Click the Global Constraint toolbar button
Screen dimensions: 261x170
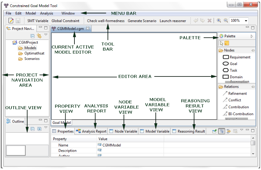click(x=66, y=21)
